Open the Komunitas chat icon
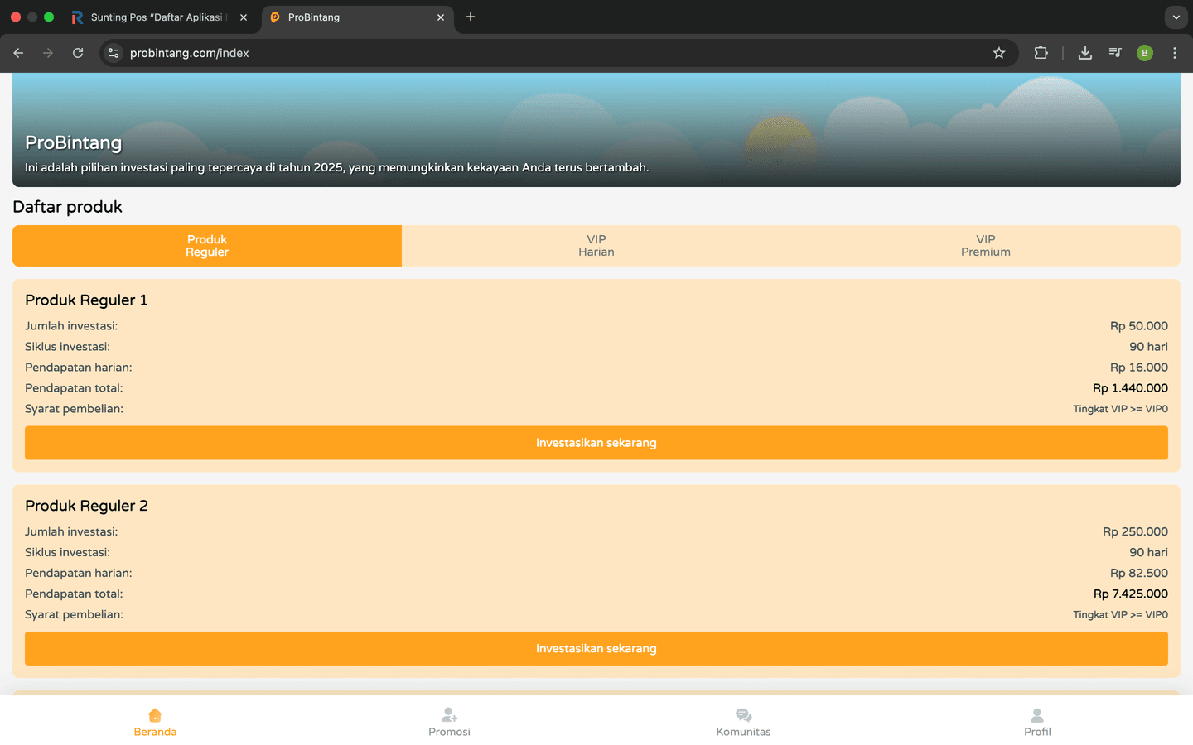This screenshot has height=745, width=1193. point(743,715)
